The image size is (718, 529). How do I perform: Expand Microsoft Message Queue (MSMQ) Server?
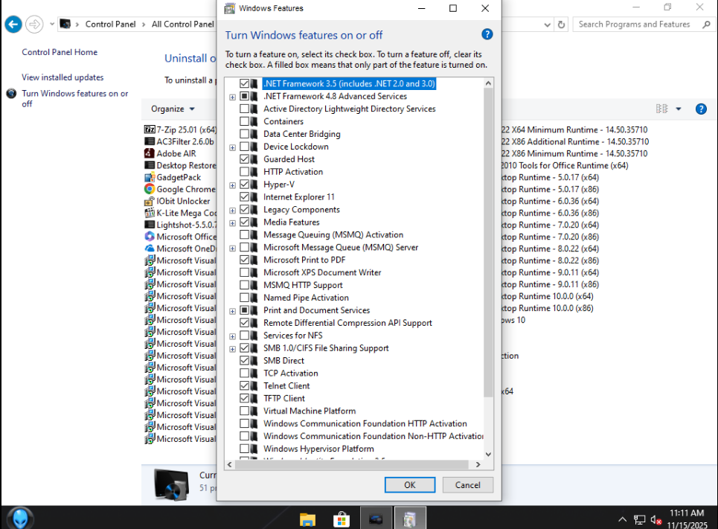(x=233, y=249)
